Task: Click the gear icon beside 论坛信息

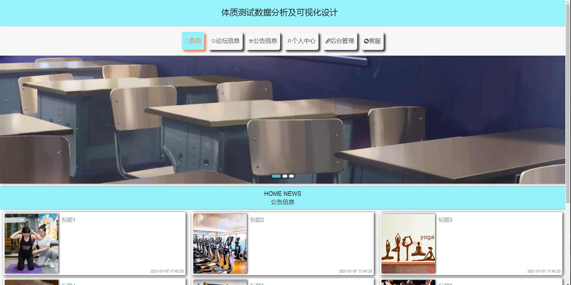Action: point(213,41)
